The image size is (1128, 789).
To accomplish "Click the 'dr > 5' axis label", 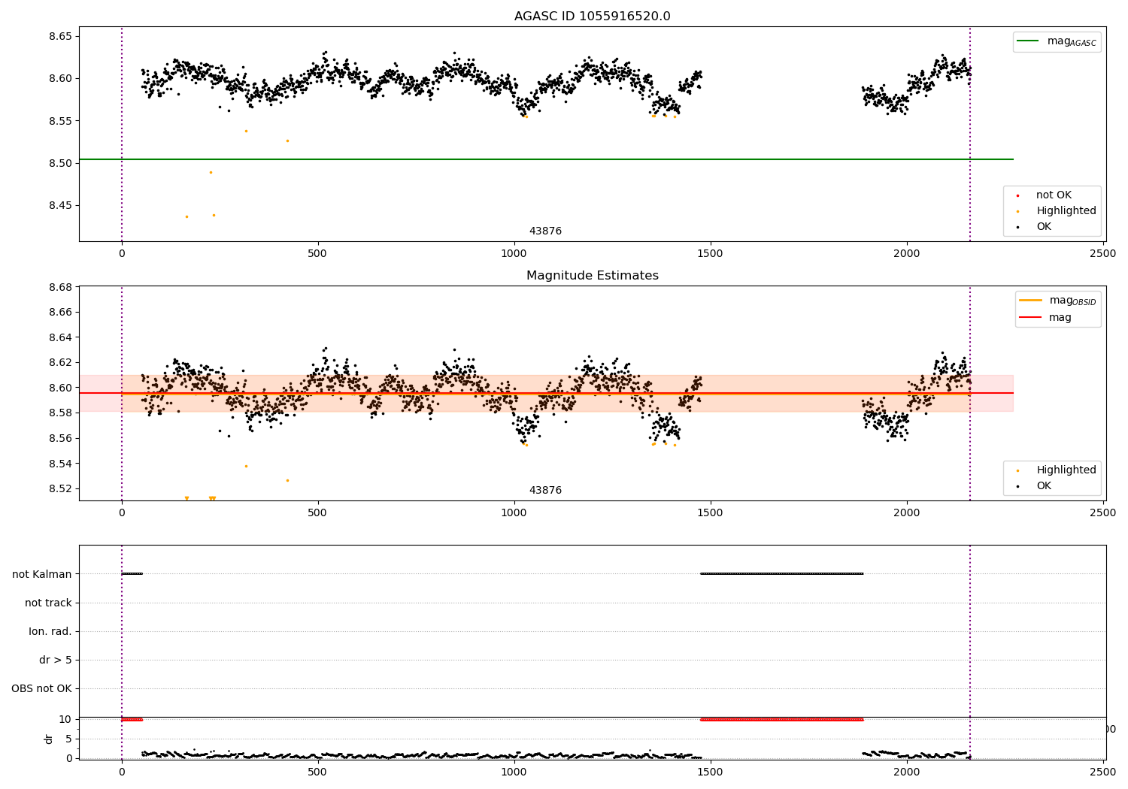I will pos(56,660).
